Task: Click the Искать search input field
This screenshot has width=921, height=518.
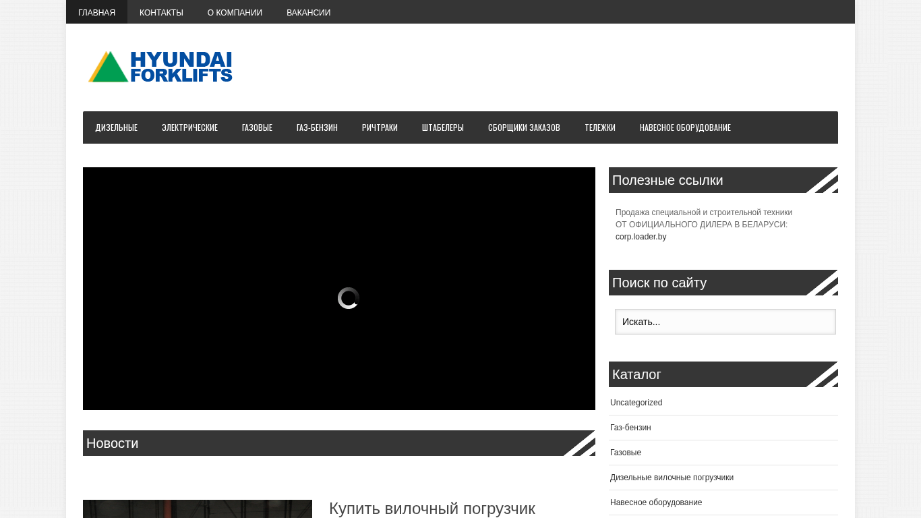Action: pos(725,322)
